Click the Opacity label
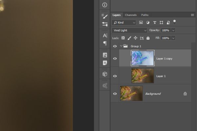The width and height of the screenshot is (197, 131). tap(154, 30)
